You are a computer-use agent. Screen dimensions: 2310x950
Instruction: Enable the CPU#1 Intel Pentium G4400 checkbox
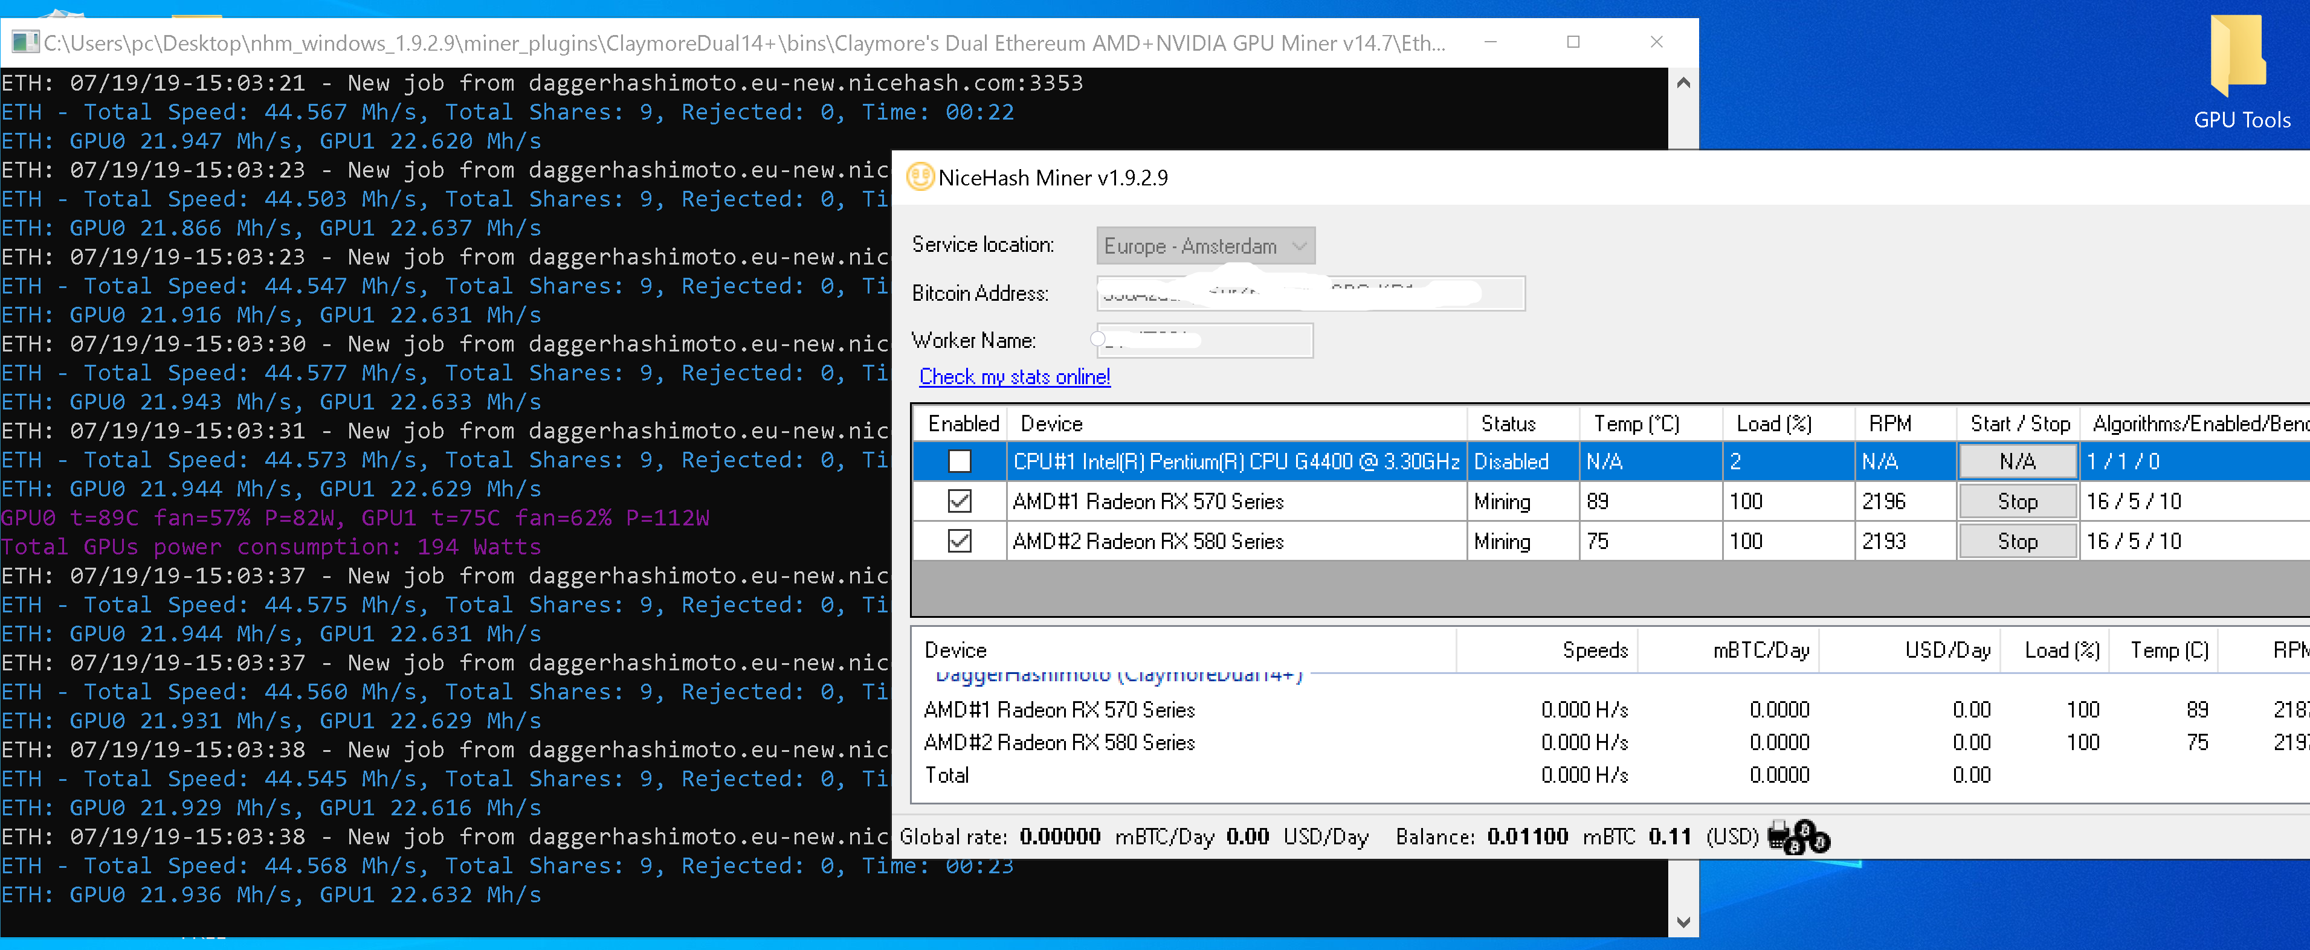point(960,461)
